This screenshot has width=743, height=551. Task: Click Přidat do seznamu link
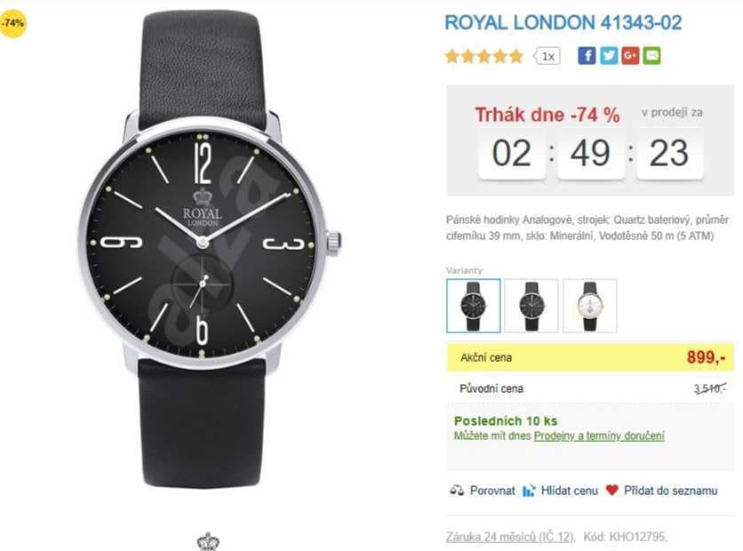(x=671, y=490)
